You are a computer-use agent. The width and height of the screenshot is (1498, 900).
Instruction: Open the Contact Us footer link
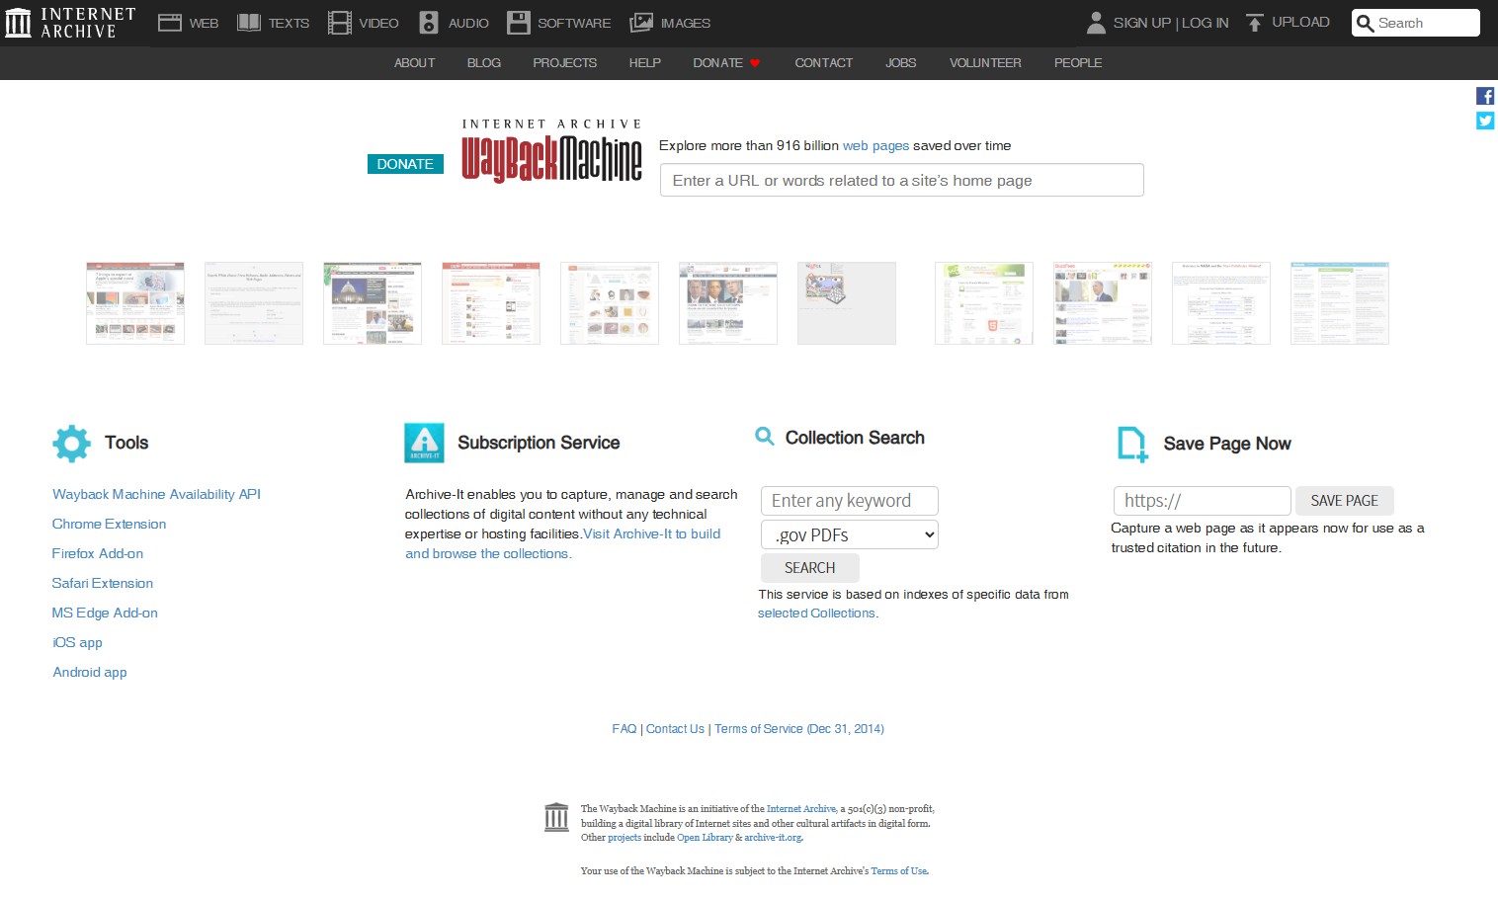coord(675,729)
